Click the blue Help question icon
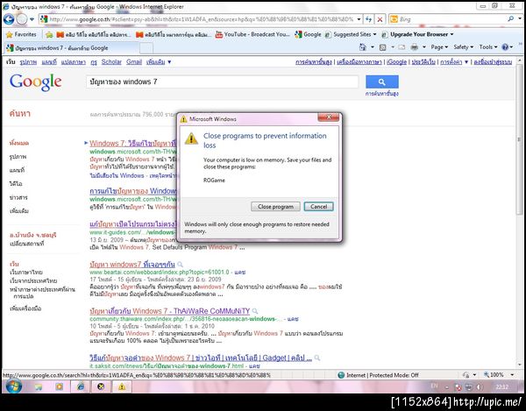Screen dimensions: 526x411 click(x=505, y=47)
